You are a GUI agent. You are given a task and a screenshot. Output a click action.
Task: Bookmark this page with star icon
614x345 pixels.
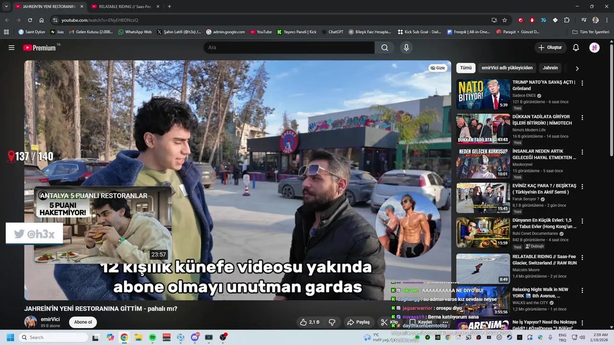505,20
